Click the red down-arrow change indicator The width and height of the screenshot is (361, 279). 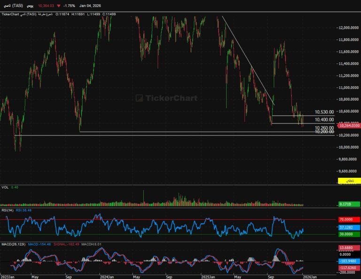point(58,6)
